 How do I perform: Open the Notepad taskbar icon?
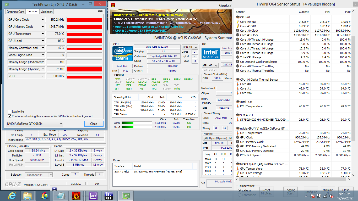pos(60,196)
